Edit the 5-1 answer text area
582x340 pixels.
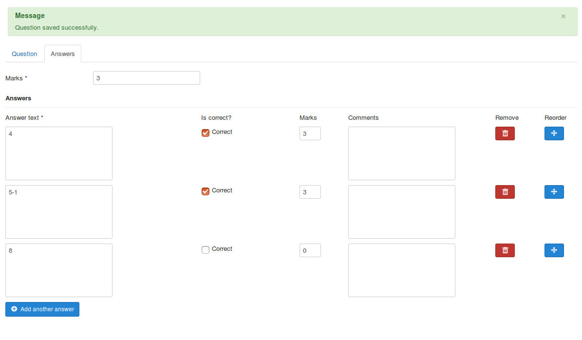59,212
